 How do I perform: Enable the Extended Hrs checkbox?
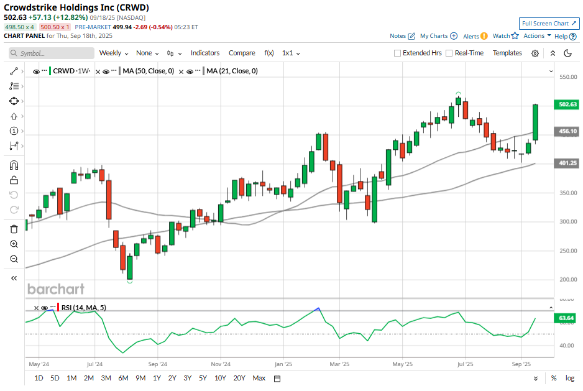pos(397,53)
